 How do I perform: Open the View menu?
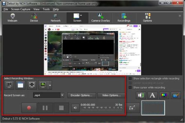[36, 9]
